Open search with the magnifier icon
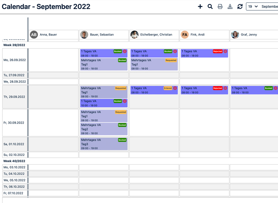The height and width of the screenshot is (203, 278). [210, 7]
